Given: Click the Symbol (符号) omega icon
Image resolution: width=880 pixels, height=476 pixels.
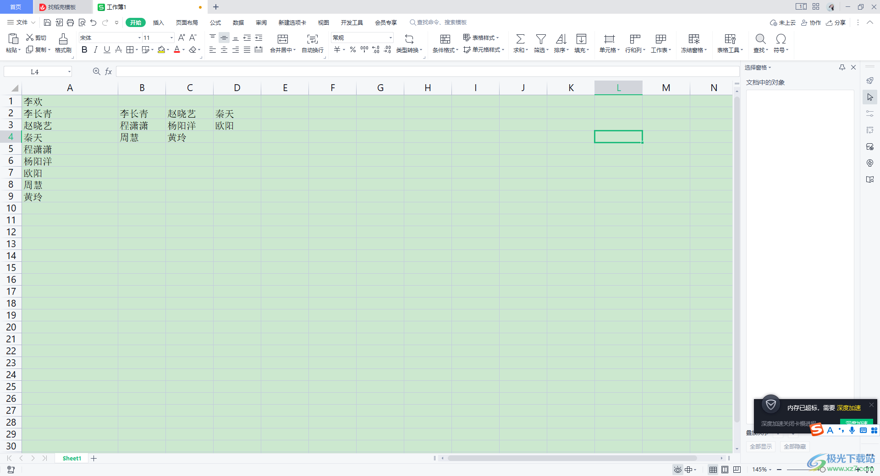Looking at the screenshot, I should [x=781, y=39].
